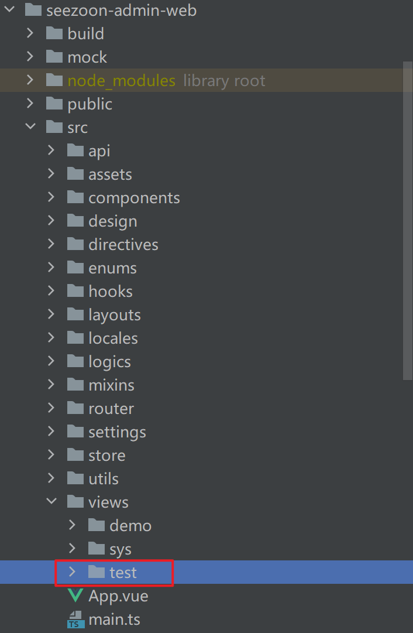Image resolution: width=413 pixels, height=633 pixels.
Task: Click the router folder icon
Action: tap(75, 408)
